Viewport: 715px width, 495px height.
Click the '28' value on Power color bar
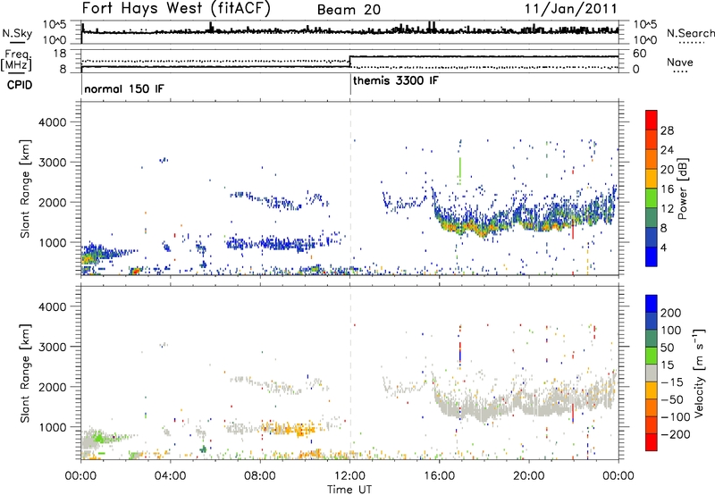[667, 130]
